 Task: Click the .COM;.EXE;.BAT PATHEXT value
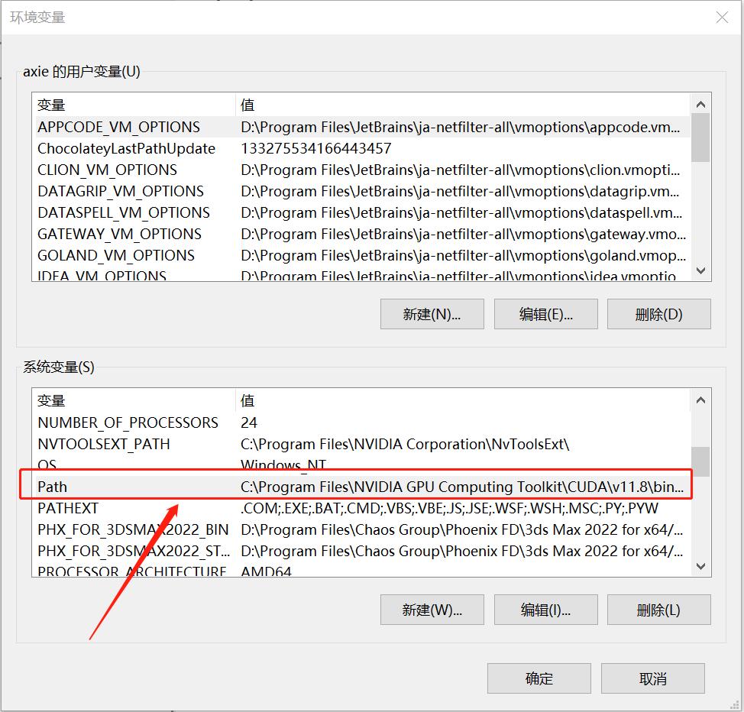[x=449, y=508]
